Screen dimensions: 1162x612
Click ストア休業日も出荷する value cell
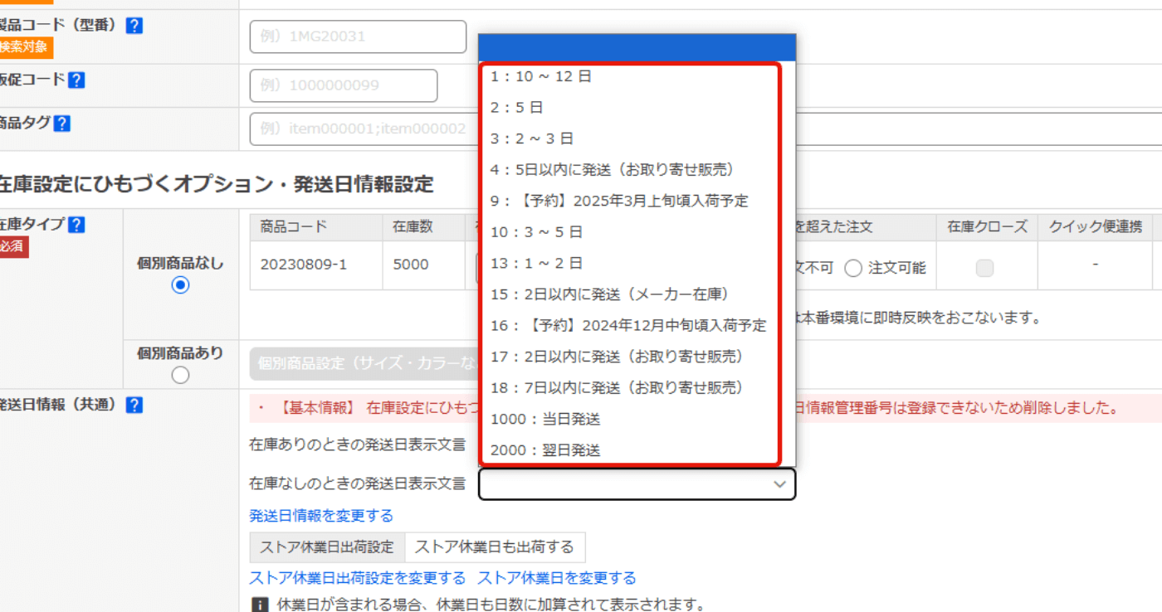point(495,547)
